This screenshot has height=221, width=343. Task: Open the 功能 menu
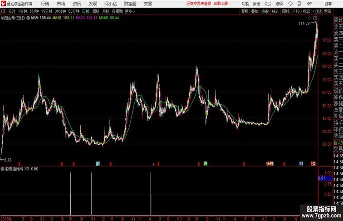coord(245,4)
